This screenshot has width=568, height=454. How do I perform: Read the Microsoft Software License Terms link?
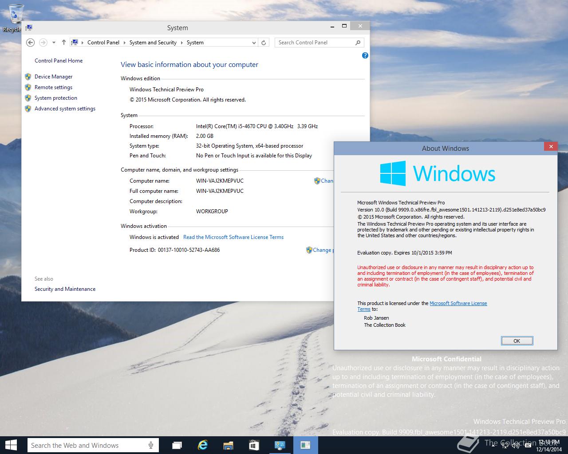pyautogui.click(x=233, y=237)
